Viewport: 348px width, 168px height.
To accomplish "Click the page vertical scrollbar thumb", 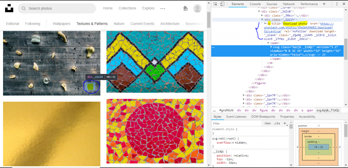I will pyautogui.click(x=208, y=20).
